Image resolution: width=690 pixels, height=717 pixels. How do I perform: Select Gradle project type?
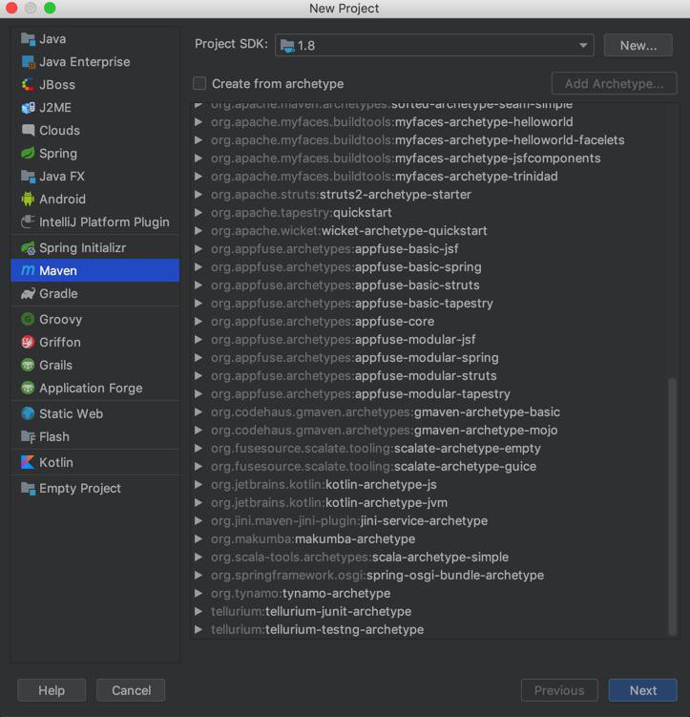pos(95,294)
